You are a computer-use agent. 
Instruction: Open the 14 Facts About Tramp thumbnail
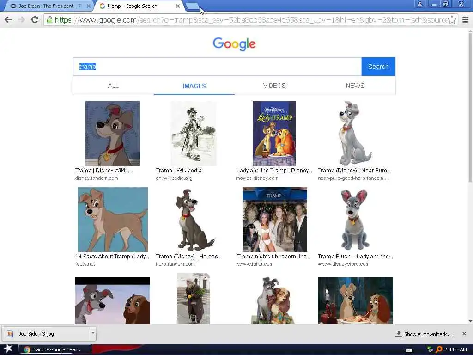[113, 220]
